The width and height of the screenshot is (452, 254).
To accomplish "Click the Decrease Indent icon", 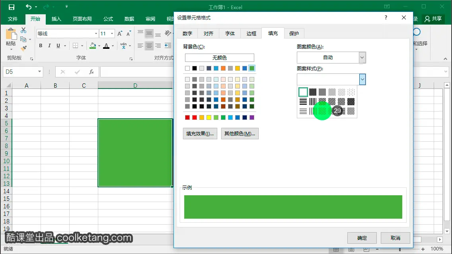I will pos(168,46).
